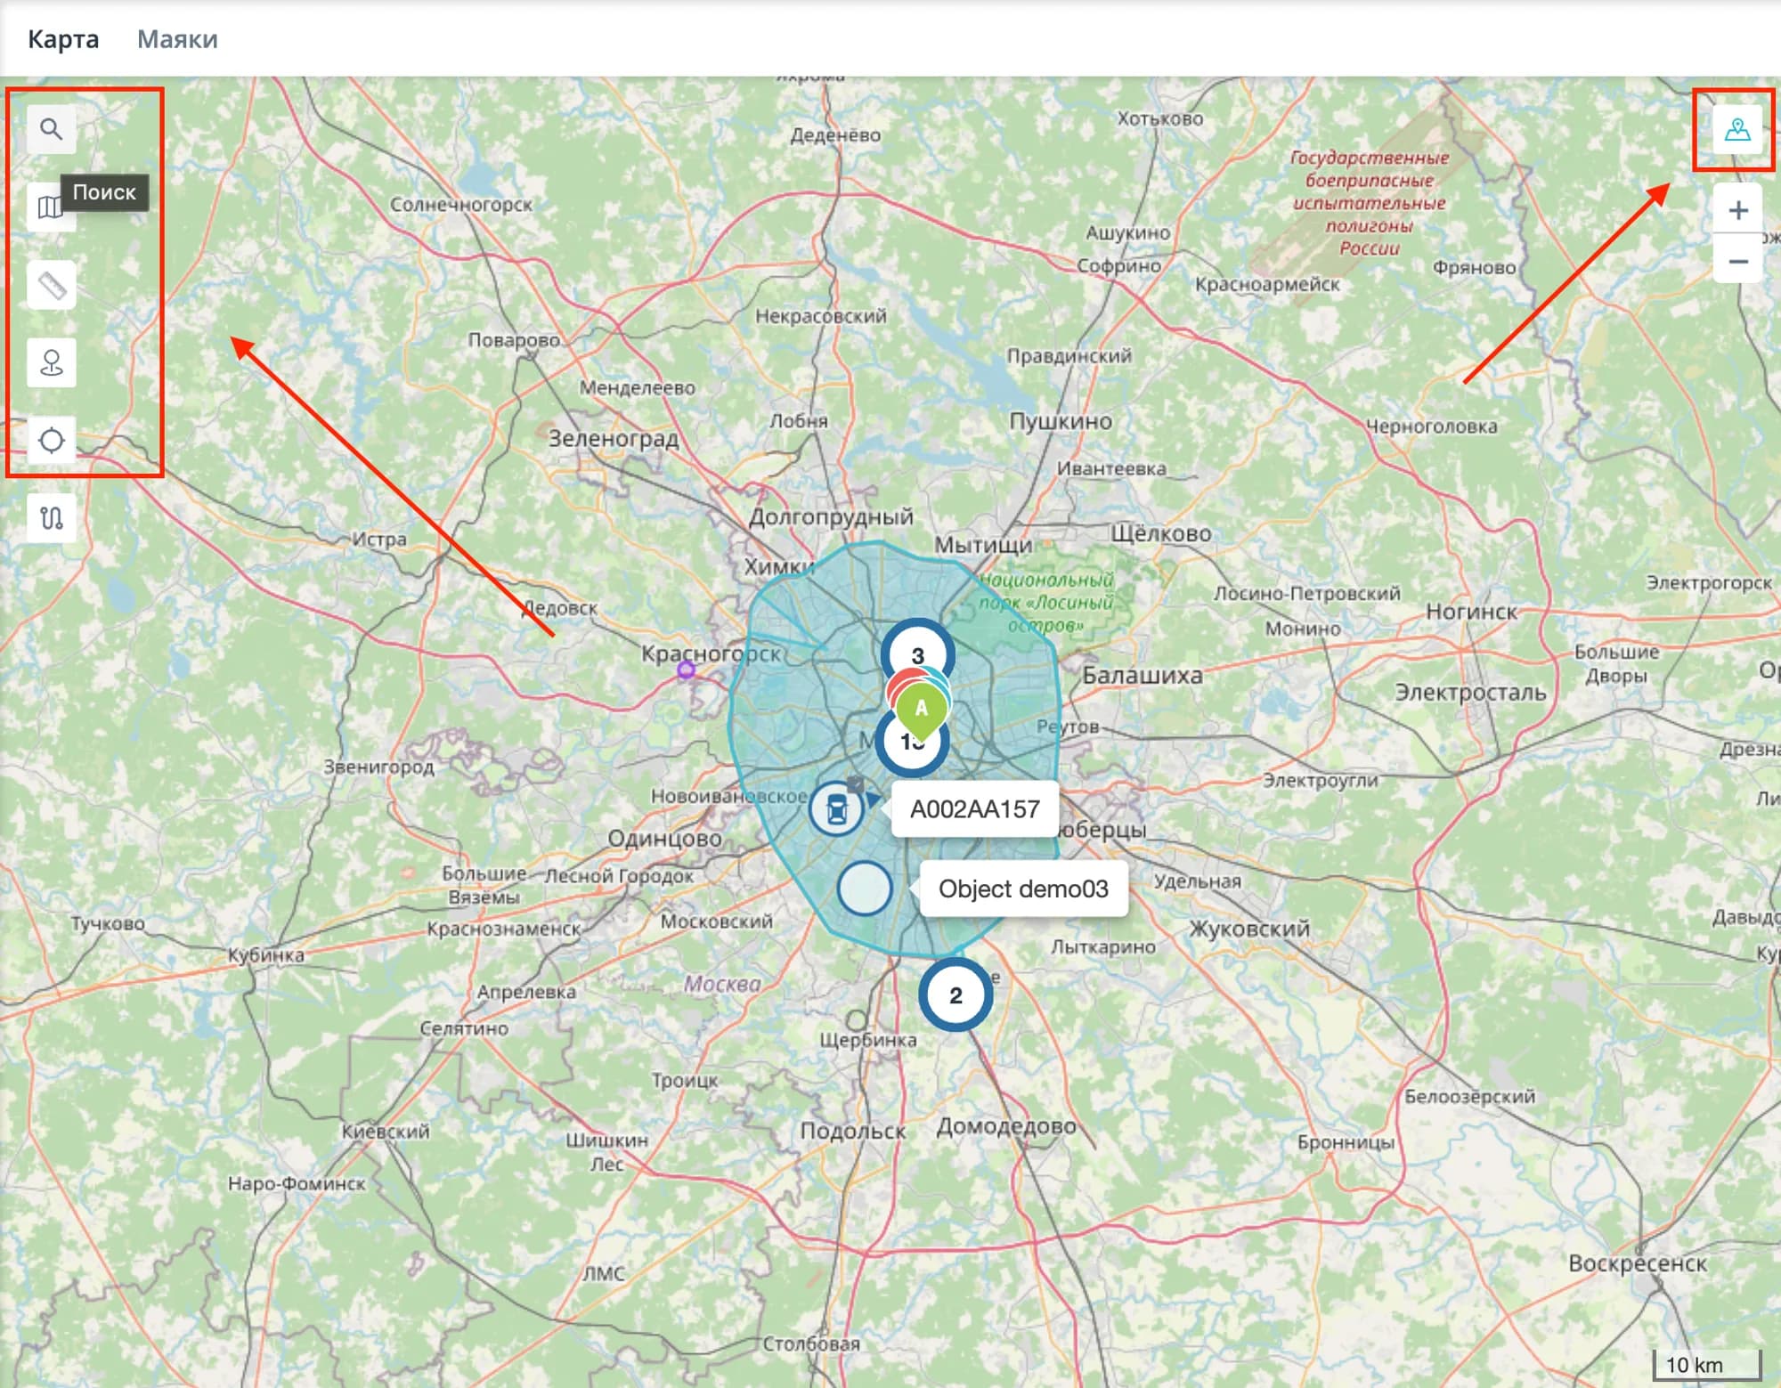
Task: Click the A002AA157 label
Action: pos(974,809)
